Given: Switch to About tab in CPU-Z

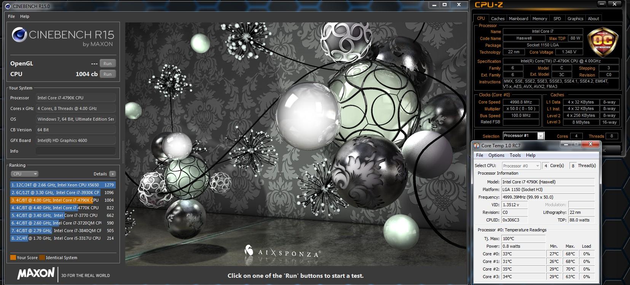Looking at the screenshot, I should tap(593, 19).
